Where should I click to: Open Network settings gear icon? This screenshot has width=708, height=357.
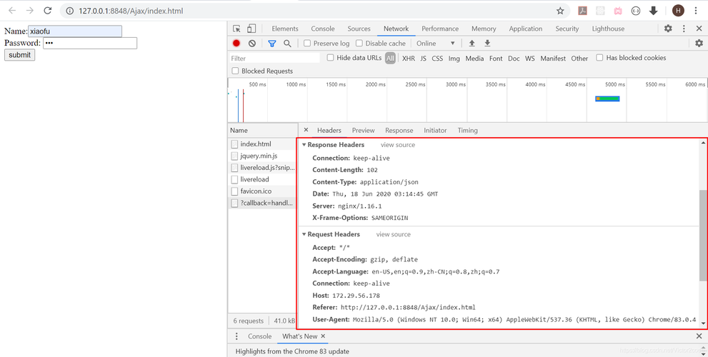699,44
